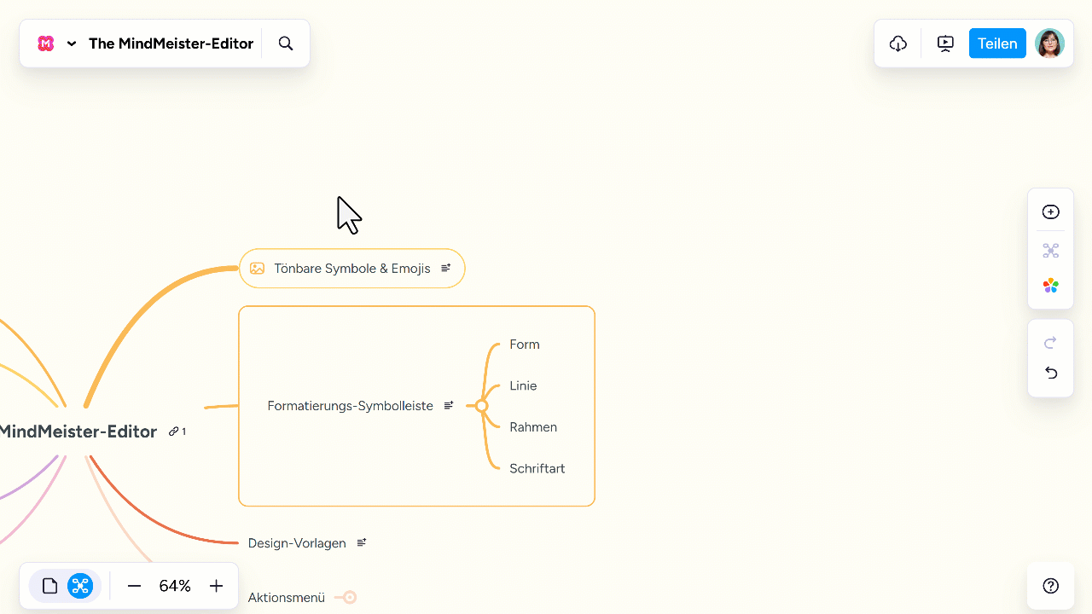This screenshot has height=614, width=1092.
Task: Select the Rahmen subtopic
Action: point(533,427)
